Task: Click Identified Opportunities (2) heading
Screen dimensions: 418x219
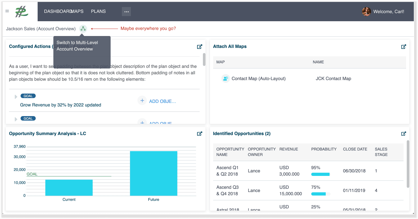Action: [x=242, y=133]
